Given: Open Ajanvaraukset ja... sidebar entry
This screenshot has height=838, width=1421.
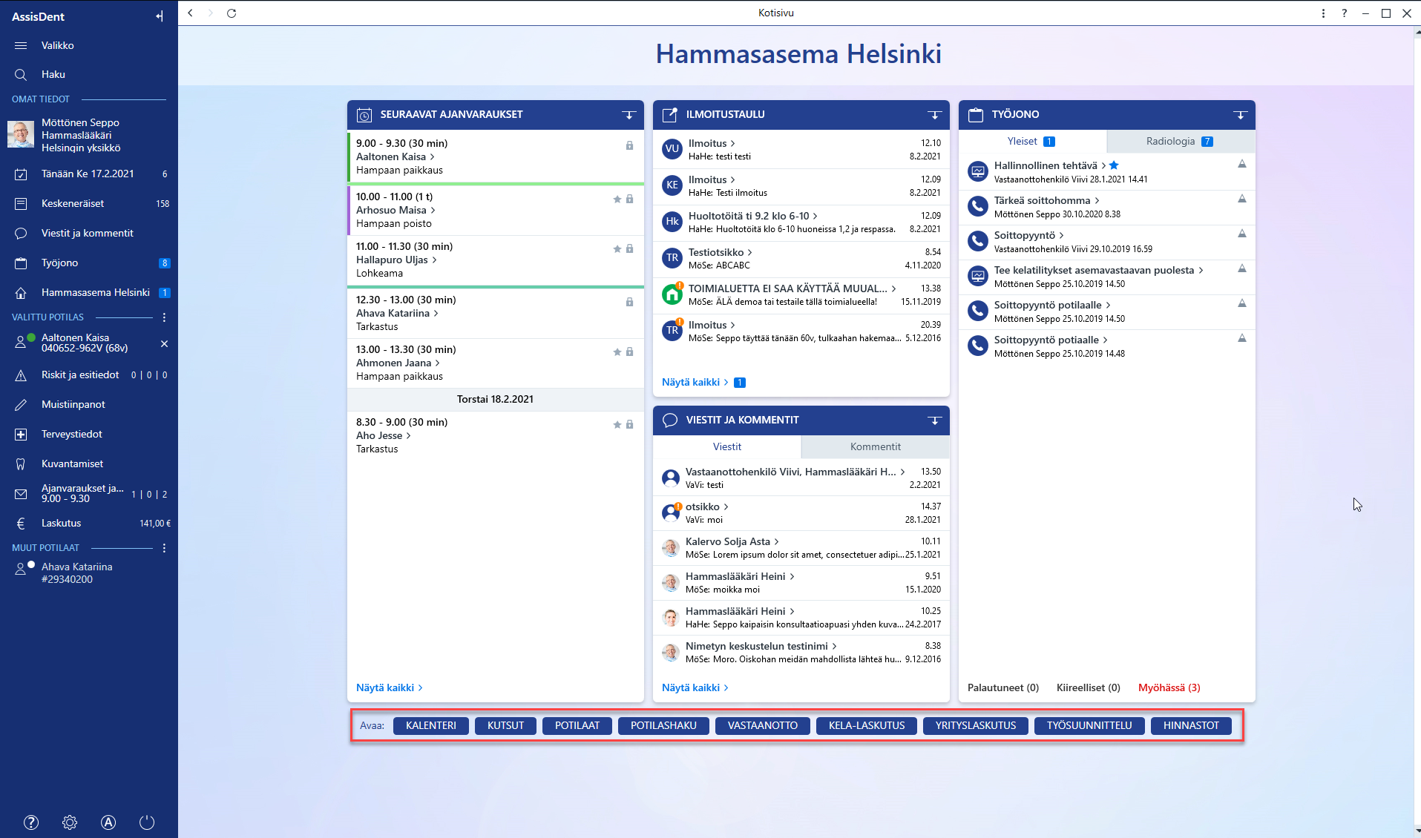Looking at the screenshot, I should (x=89, y=493).
